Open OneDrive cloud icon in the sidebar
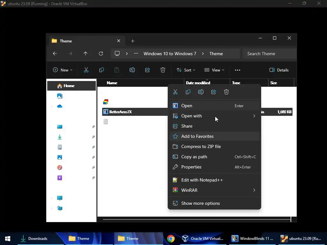This screenshot has width=327, height=245. 60,106
